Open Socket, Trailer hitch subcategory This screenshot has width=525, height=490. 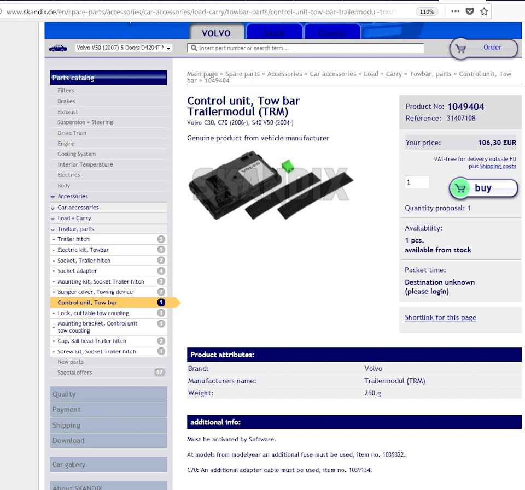tap(108, 261)
